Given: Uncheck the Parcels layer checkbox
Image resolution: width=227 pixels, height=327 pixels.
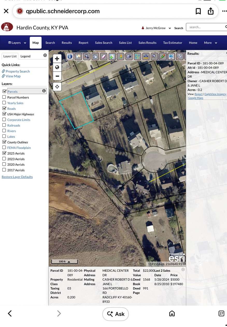Looking at the screenshot, I should tap(4, 91).
